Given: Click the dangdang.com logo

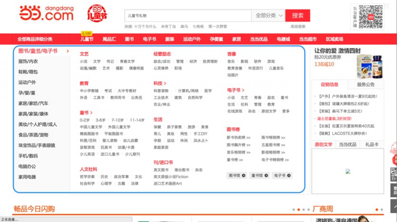Looking at the screenshot, I should pyautogui.click(x=47, y=13).
